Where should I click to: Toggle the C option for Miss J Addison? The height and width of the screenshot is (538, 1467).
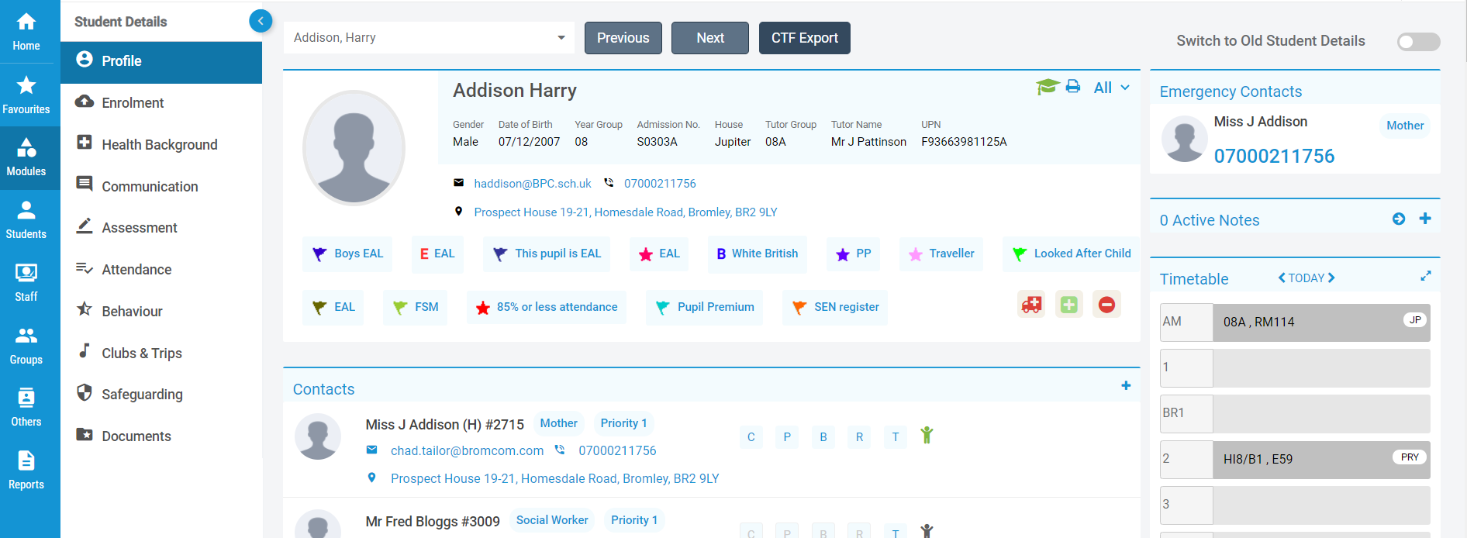(x=751, y=437)
